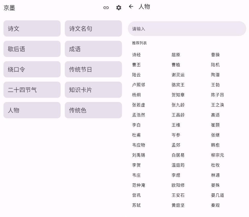Open the 成语 section
Screen dimensions: 249x217
point(93,49)
